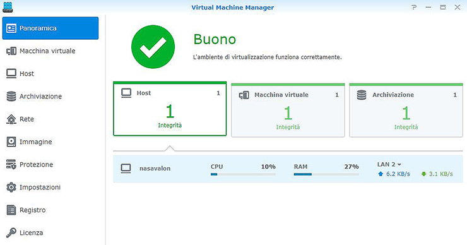Click the Immagine disk icon in sidebar
467x245 pixels.
point(11,142)
